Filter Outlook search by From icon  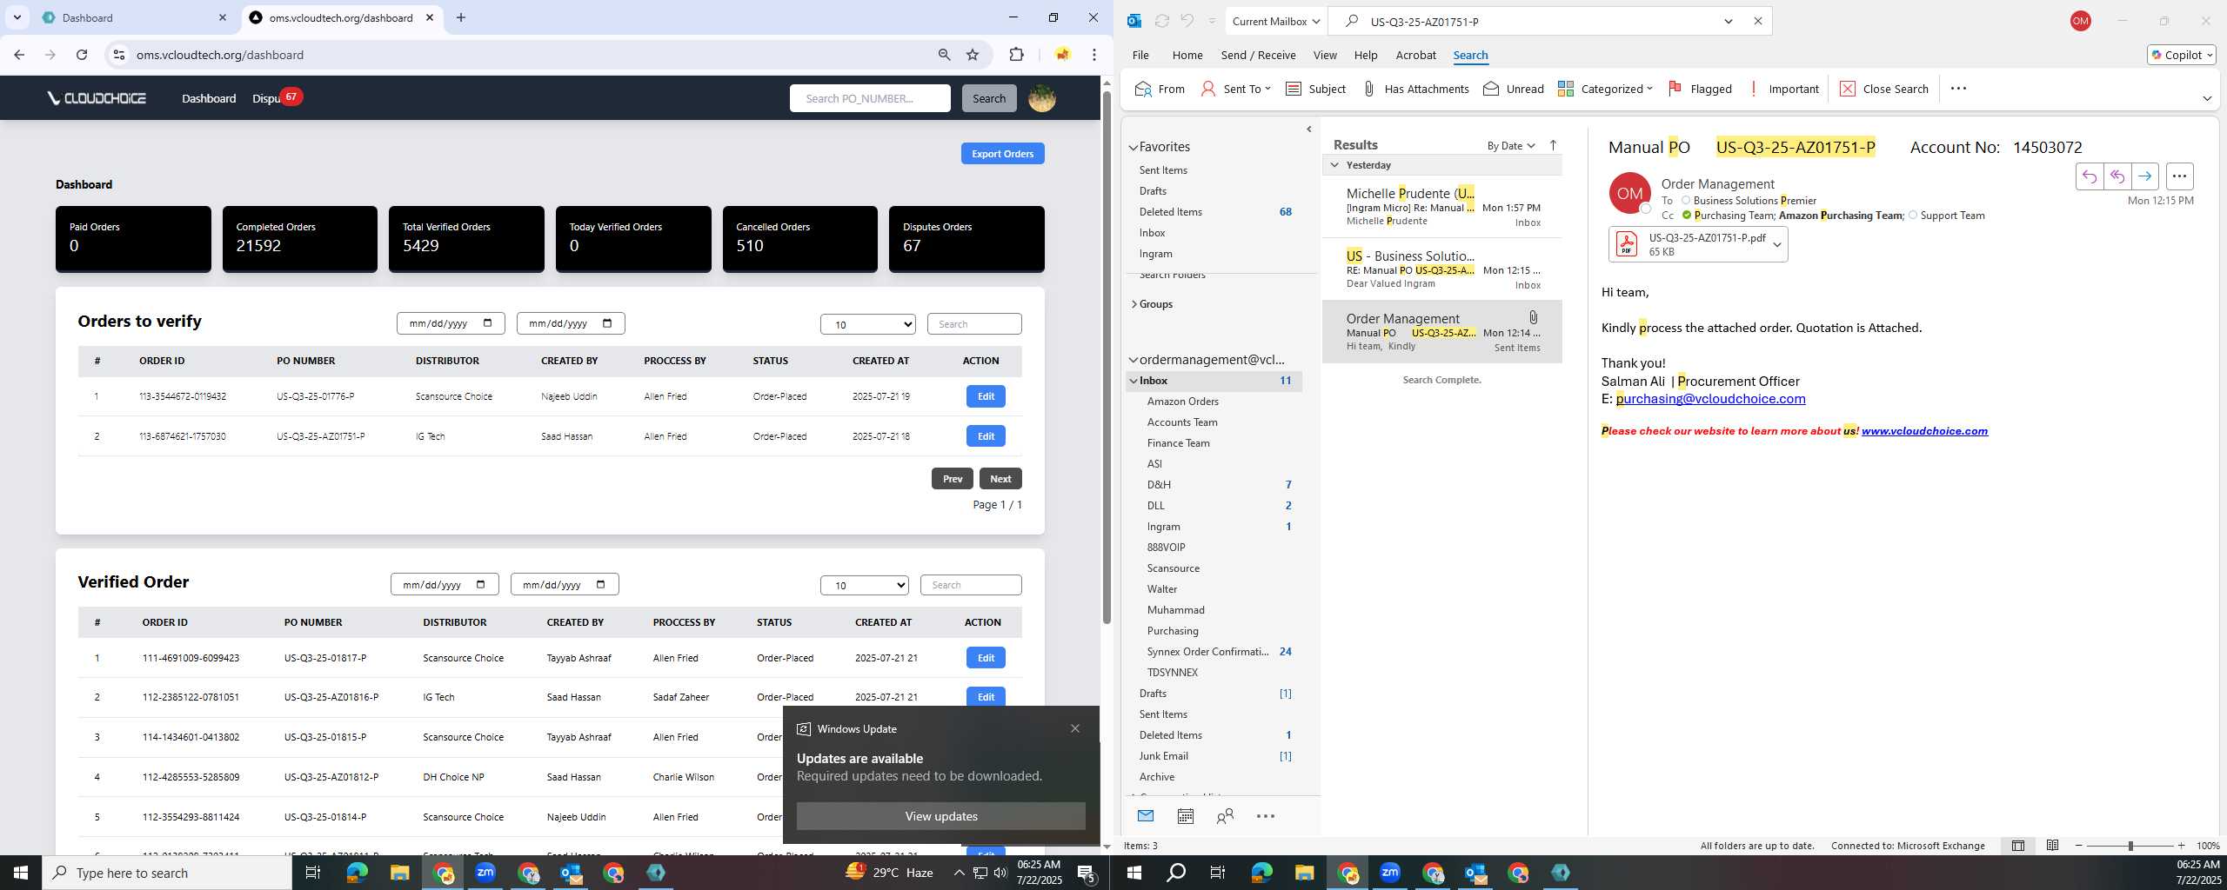click(x=1160, y=89)
